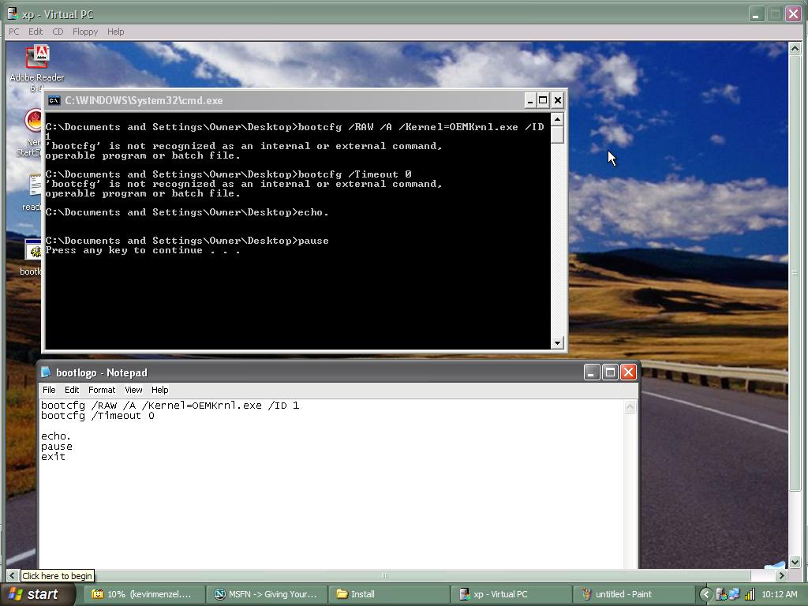Open Notepad's File menu
This screenshot has height=606, width=808.
[x=49, y=390]
